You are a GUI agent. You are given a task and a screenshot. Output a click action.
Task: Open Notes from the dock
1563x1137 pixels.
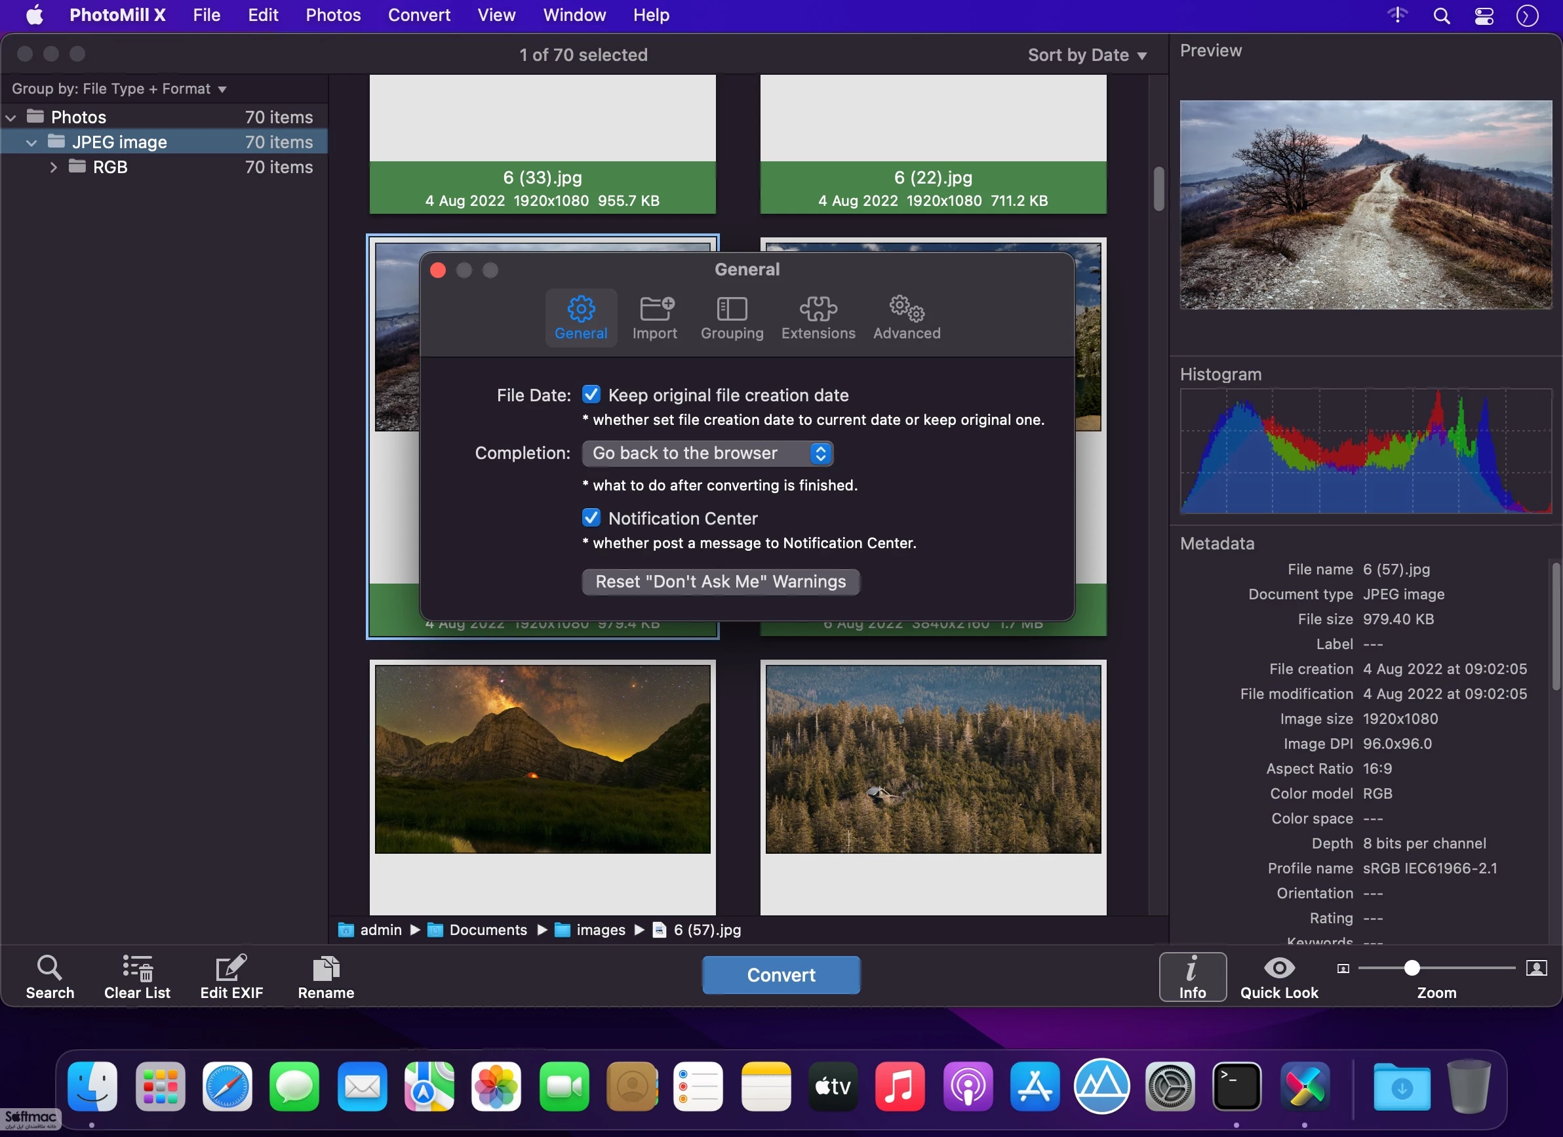(x=766, y=1087)
